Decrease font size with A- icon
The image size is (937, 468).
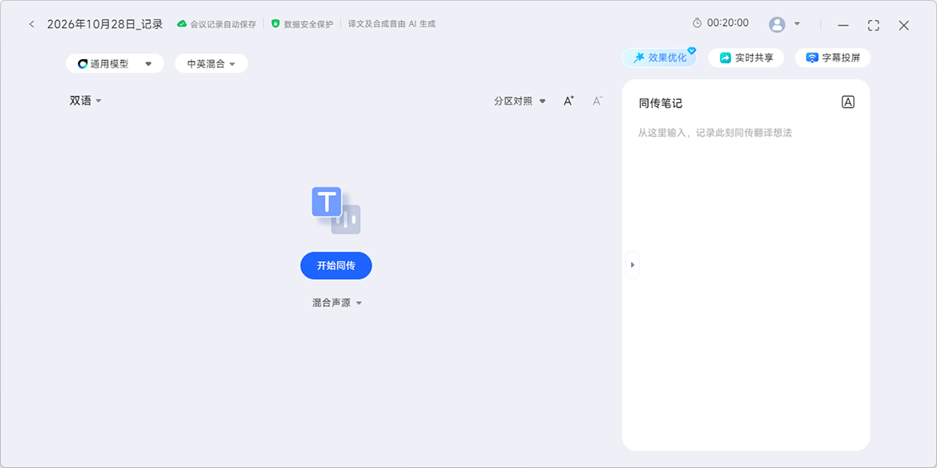point(597,101)
